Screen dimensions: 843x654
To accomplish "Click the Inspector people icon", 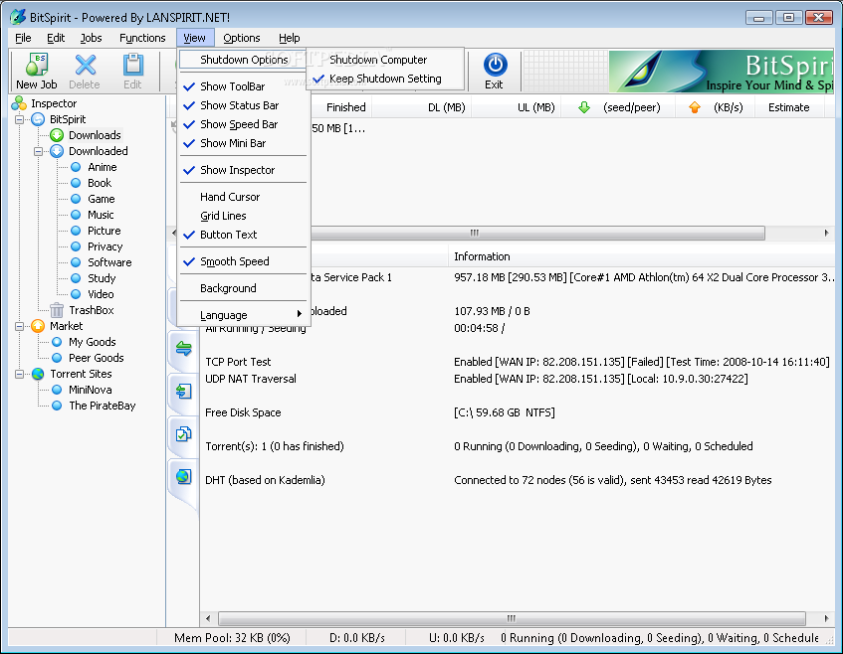I will point(19,103).
